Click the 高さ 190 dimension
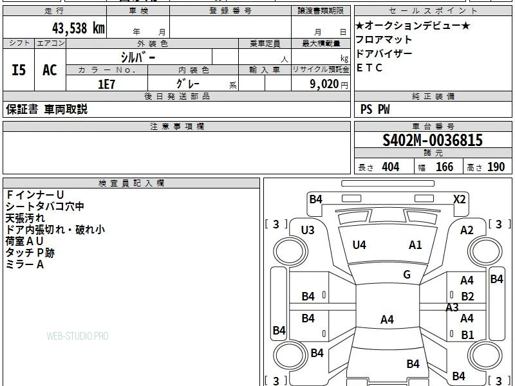 coord(486,167)
